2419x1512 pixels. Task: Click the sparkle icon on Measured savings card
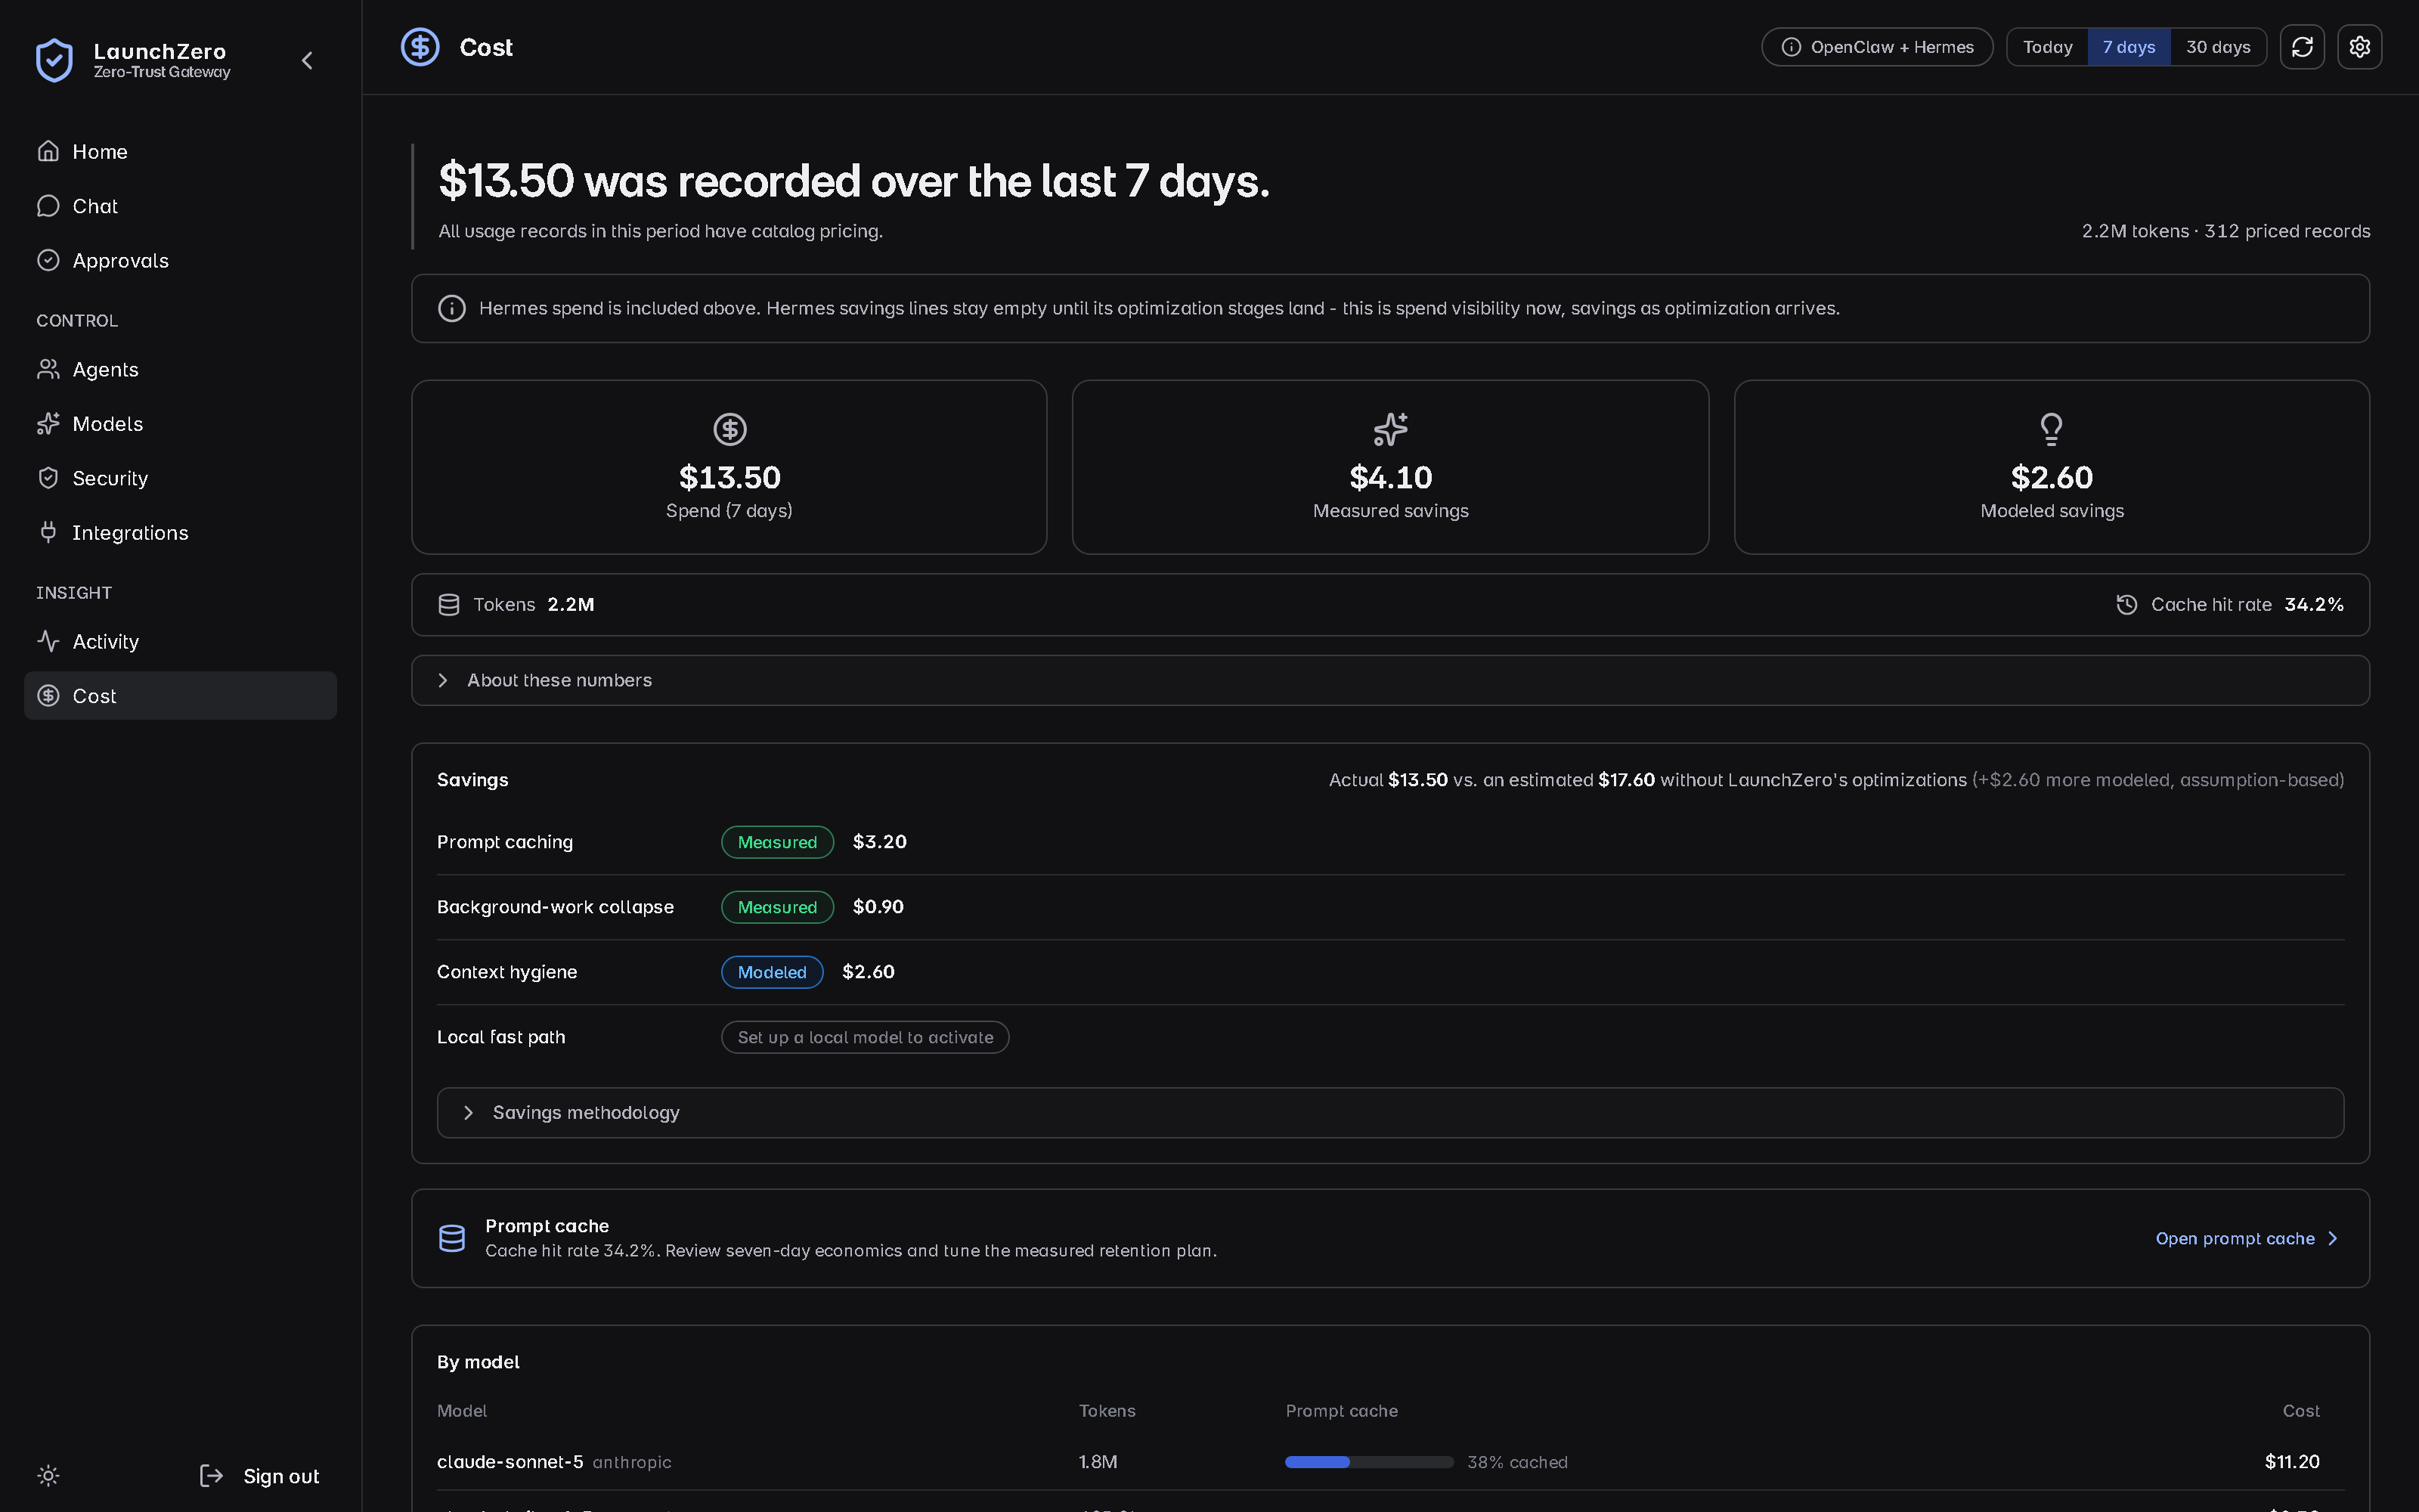(1390, 429)
